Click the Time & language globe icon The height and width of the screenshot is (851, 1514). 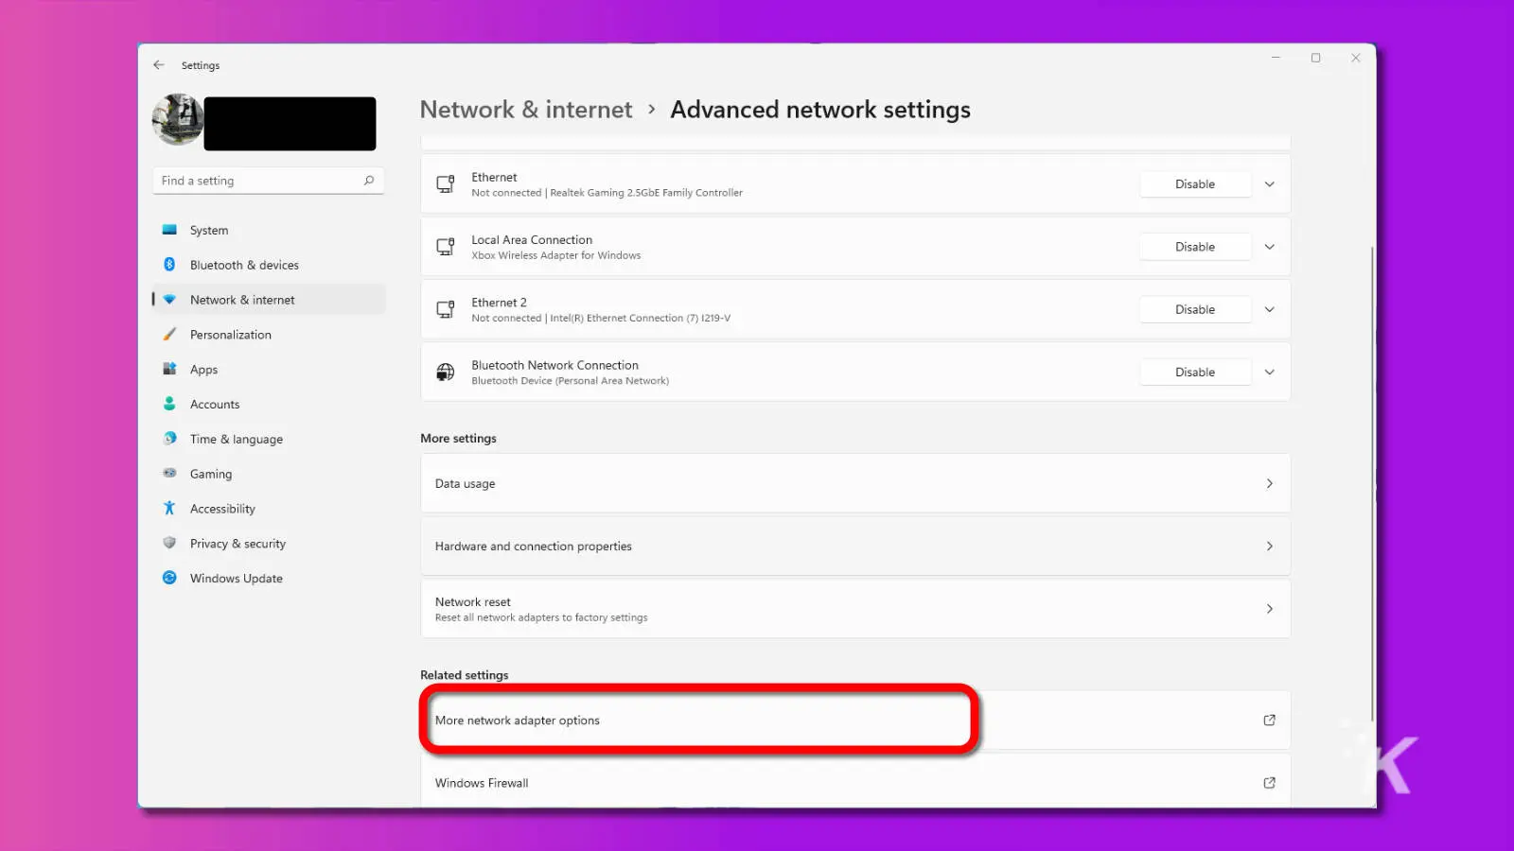169,439
